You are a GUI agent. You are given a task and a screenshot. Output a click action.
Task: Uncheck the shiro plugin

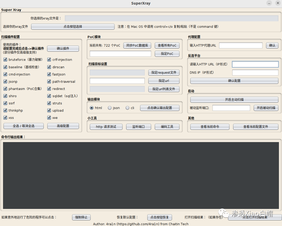coord(5,96)
